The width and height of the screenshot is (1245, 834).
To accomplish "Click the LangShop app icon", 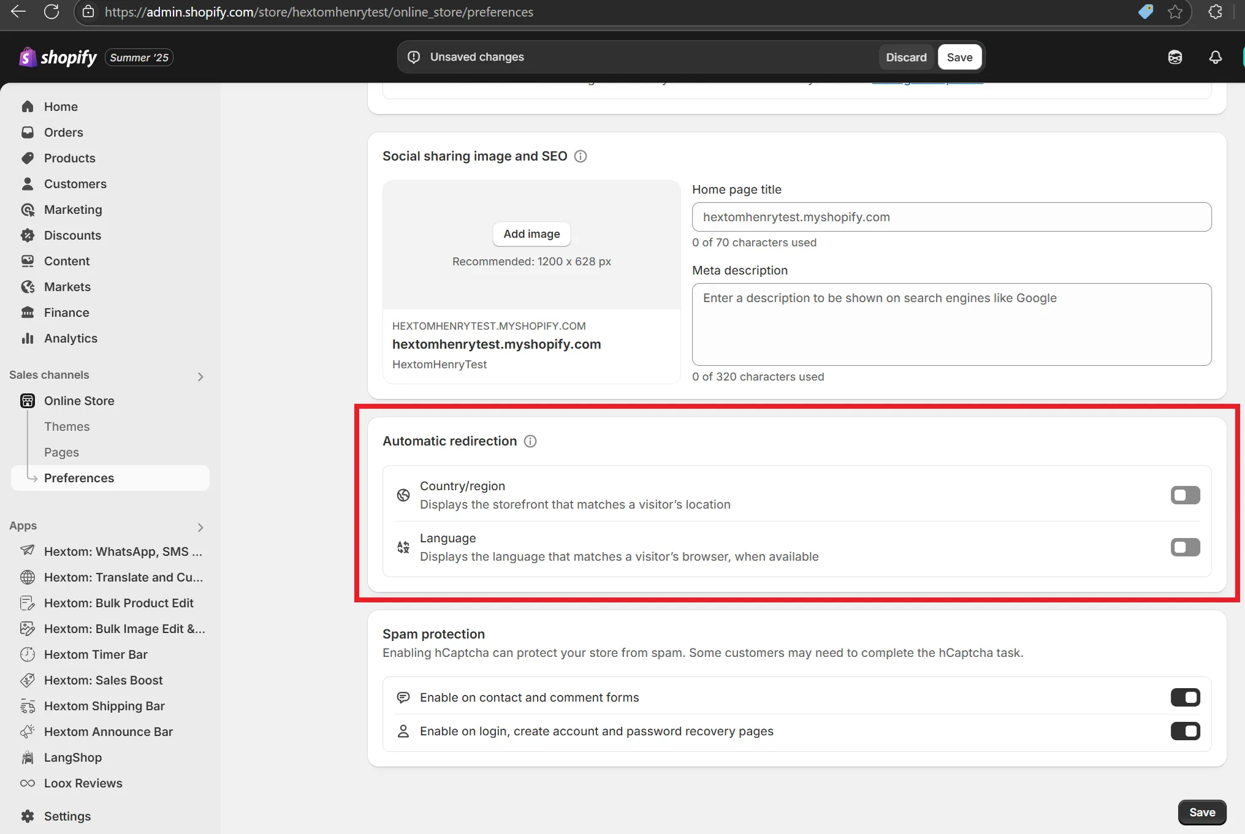I will (28, 757).
